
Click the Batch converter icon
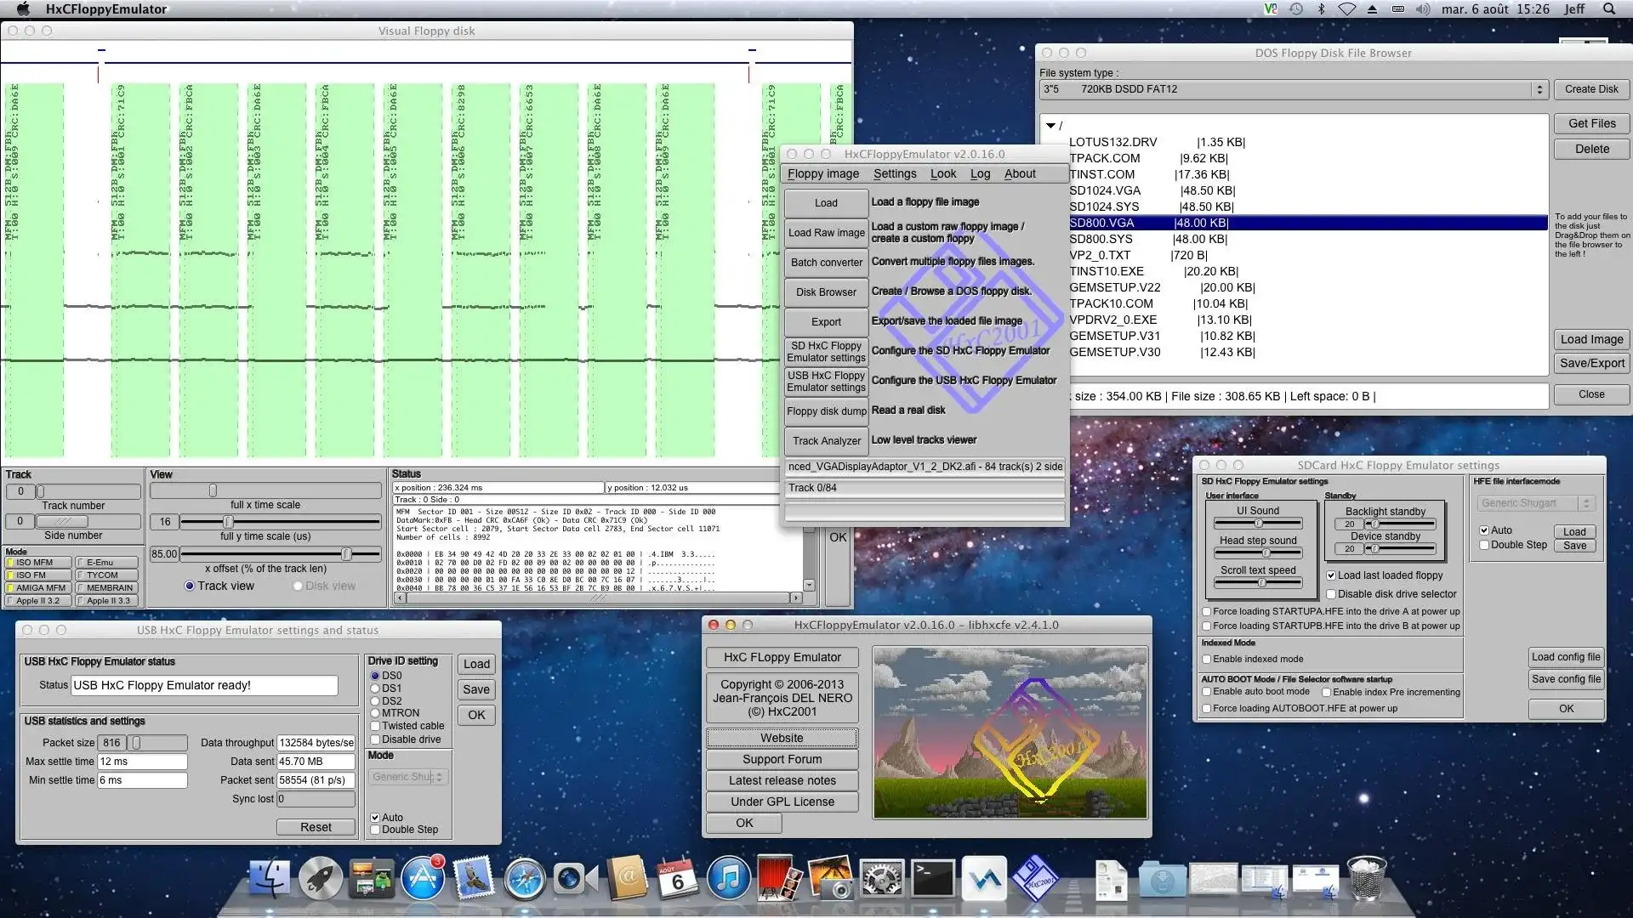coord(827,263)
